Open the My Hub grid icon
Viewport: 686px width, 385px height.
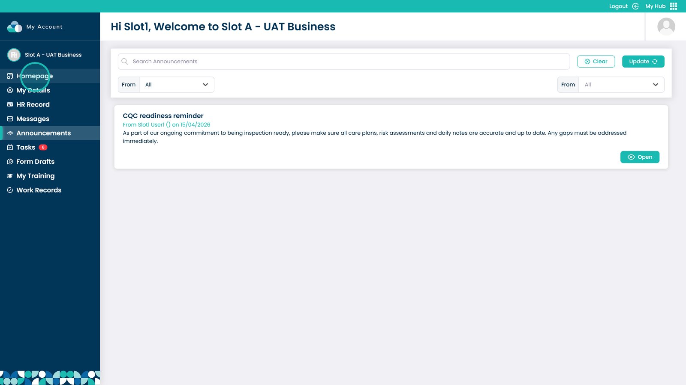pyautogui.click(x=674, y=6)
